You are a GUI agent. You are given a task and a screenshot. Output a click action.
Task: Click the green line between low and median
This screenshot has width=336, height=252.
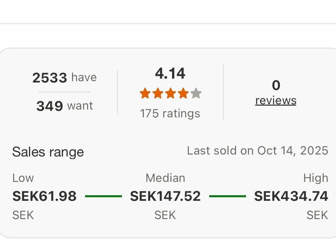pos(103,196)
